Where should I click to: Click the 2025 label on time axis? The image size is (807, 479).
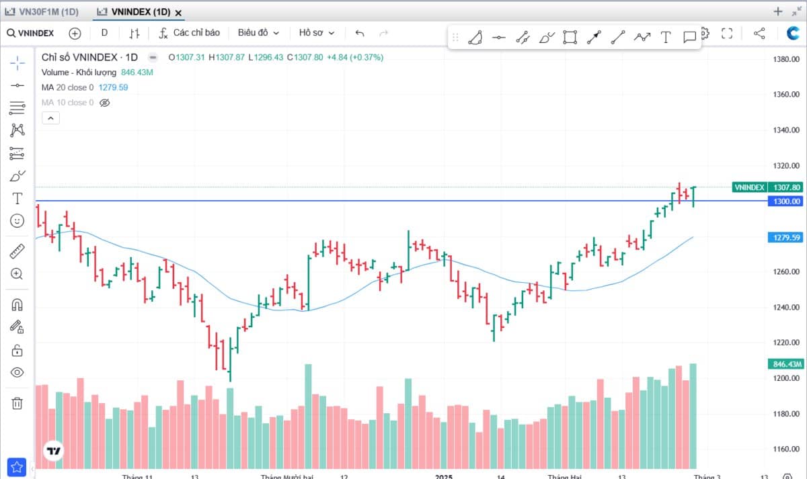443,476
